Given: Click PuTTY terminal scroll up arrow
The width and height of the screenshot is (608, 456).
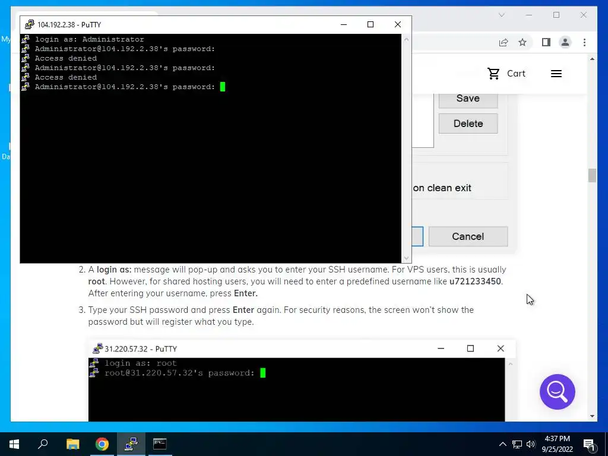Looking at the screenshot, I should tap(406, 39).
